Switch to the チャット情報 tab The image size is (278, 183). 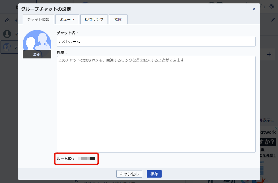[x=38, y=19]
